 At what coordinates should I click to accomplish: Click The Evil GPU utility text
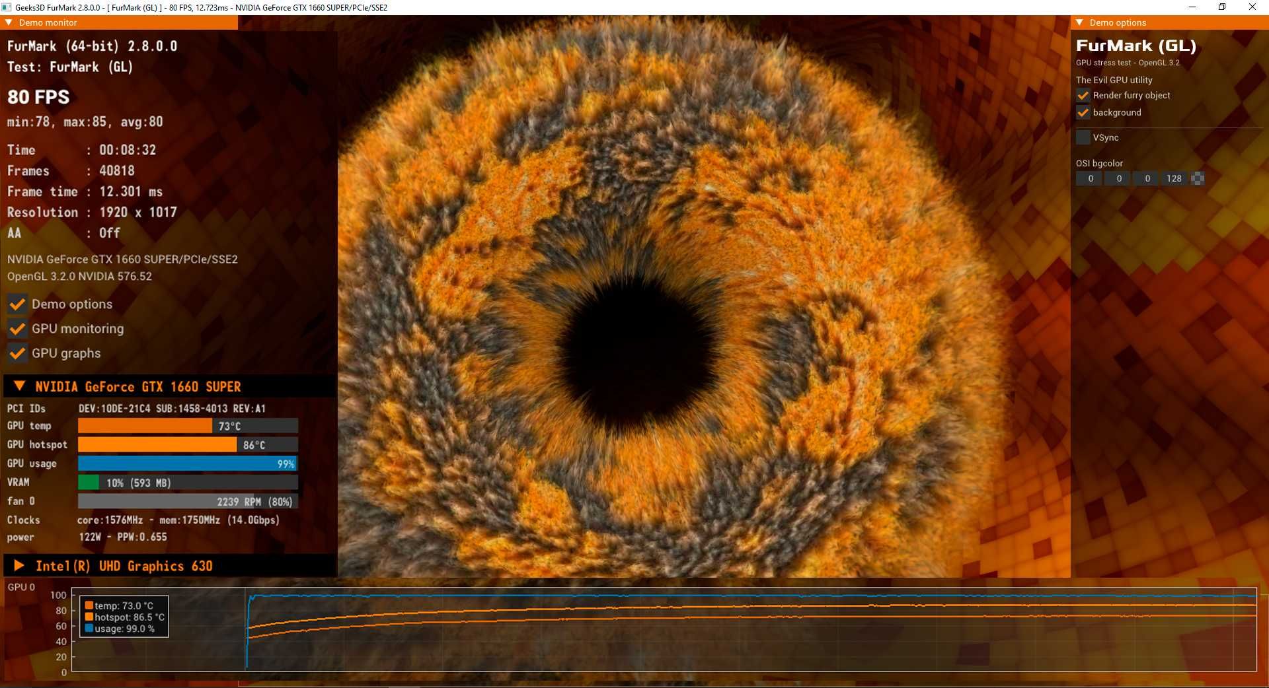1114,80
